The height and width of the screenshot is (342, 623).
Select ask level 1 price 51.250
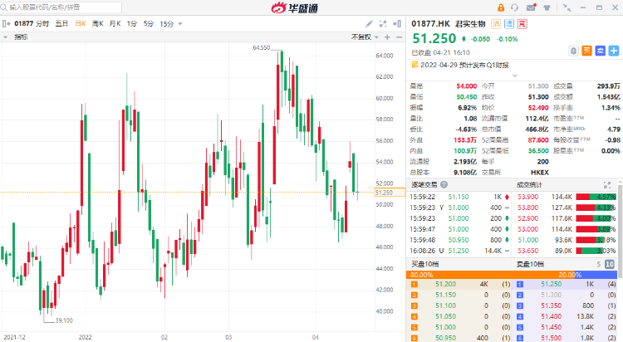click(x=552, y=284)
